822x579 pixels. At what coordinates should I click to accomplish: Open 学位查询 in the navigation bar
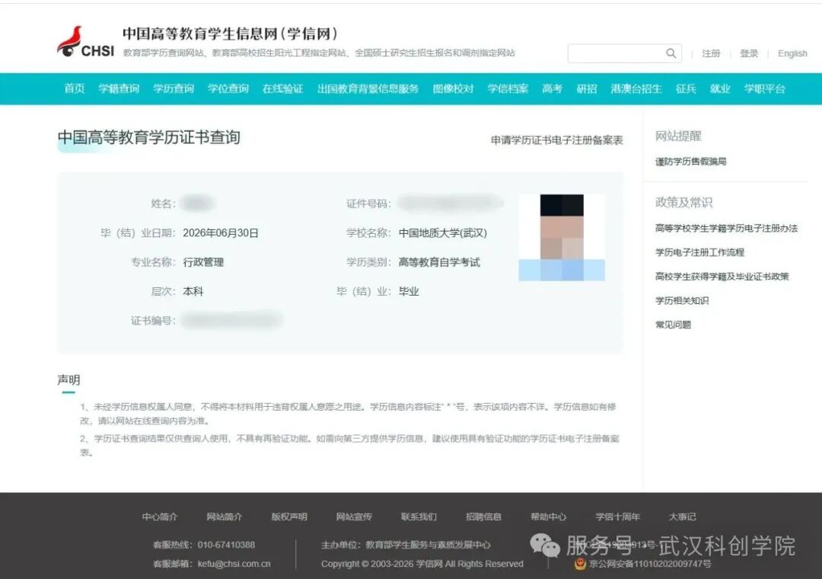pyautogui.click(x=228, y=88)
